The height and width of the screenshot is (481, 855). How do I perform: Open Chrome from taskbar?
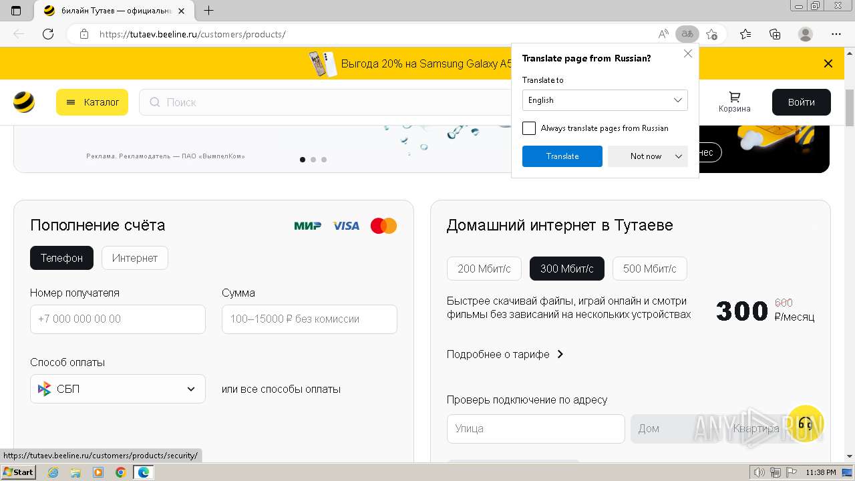tap(121, 472)
